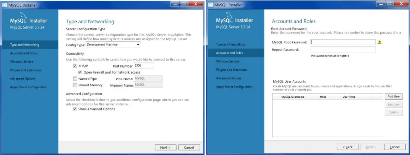410x155 pixels.
Task: Click the Back button in Accounts window
Action: click(x=348, y=147)
